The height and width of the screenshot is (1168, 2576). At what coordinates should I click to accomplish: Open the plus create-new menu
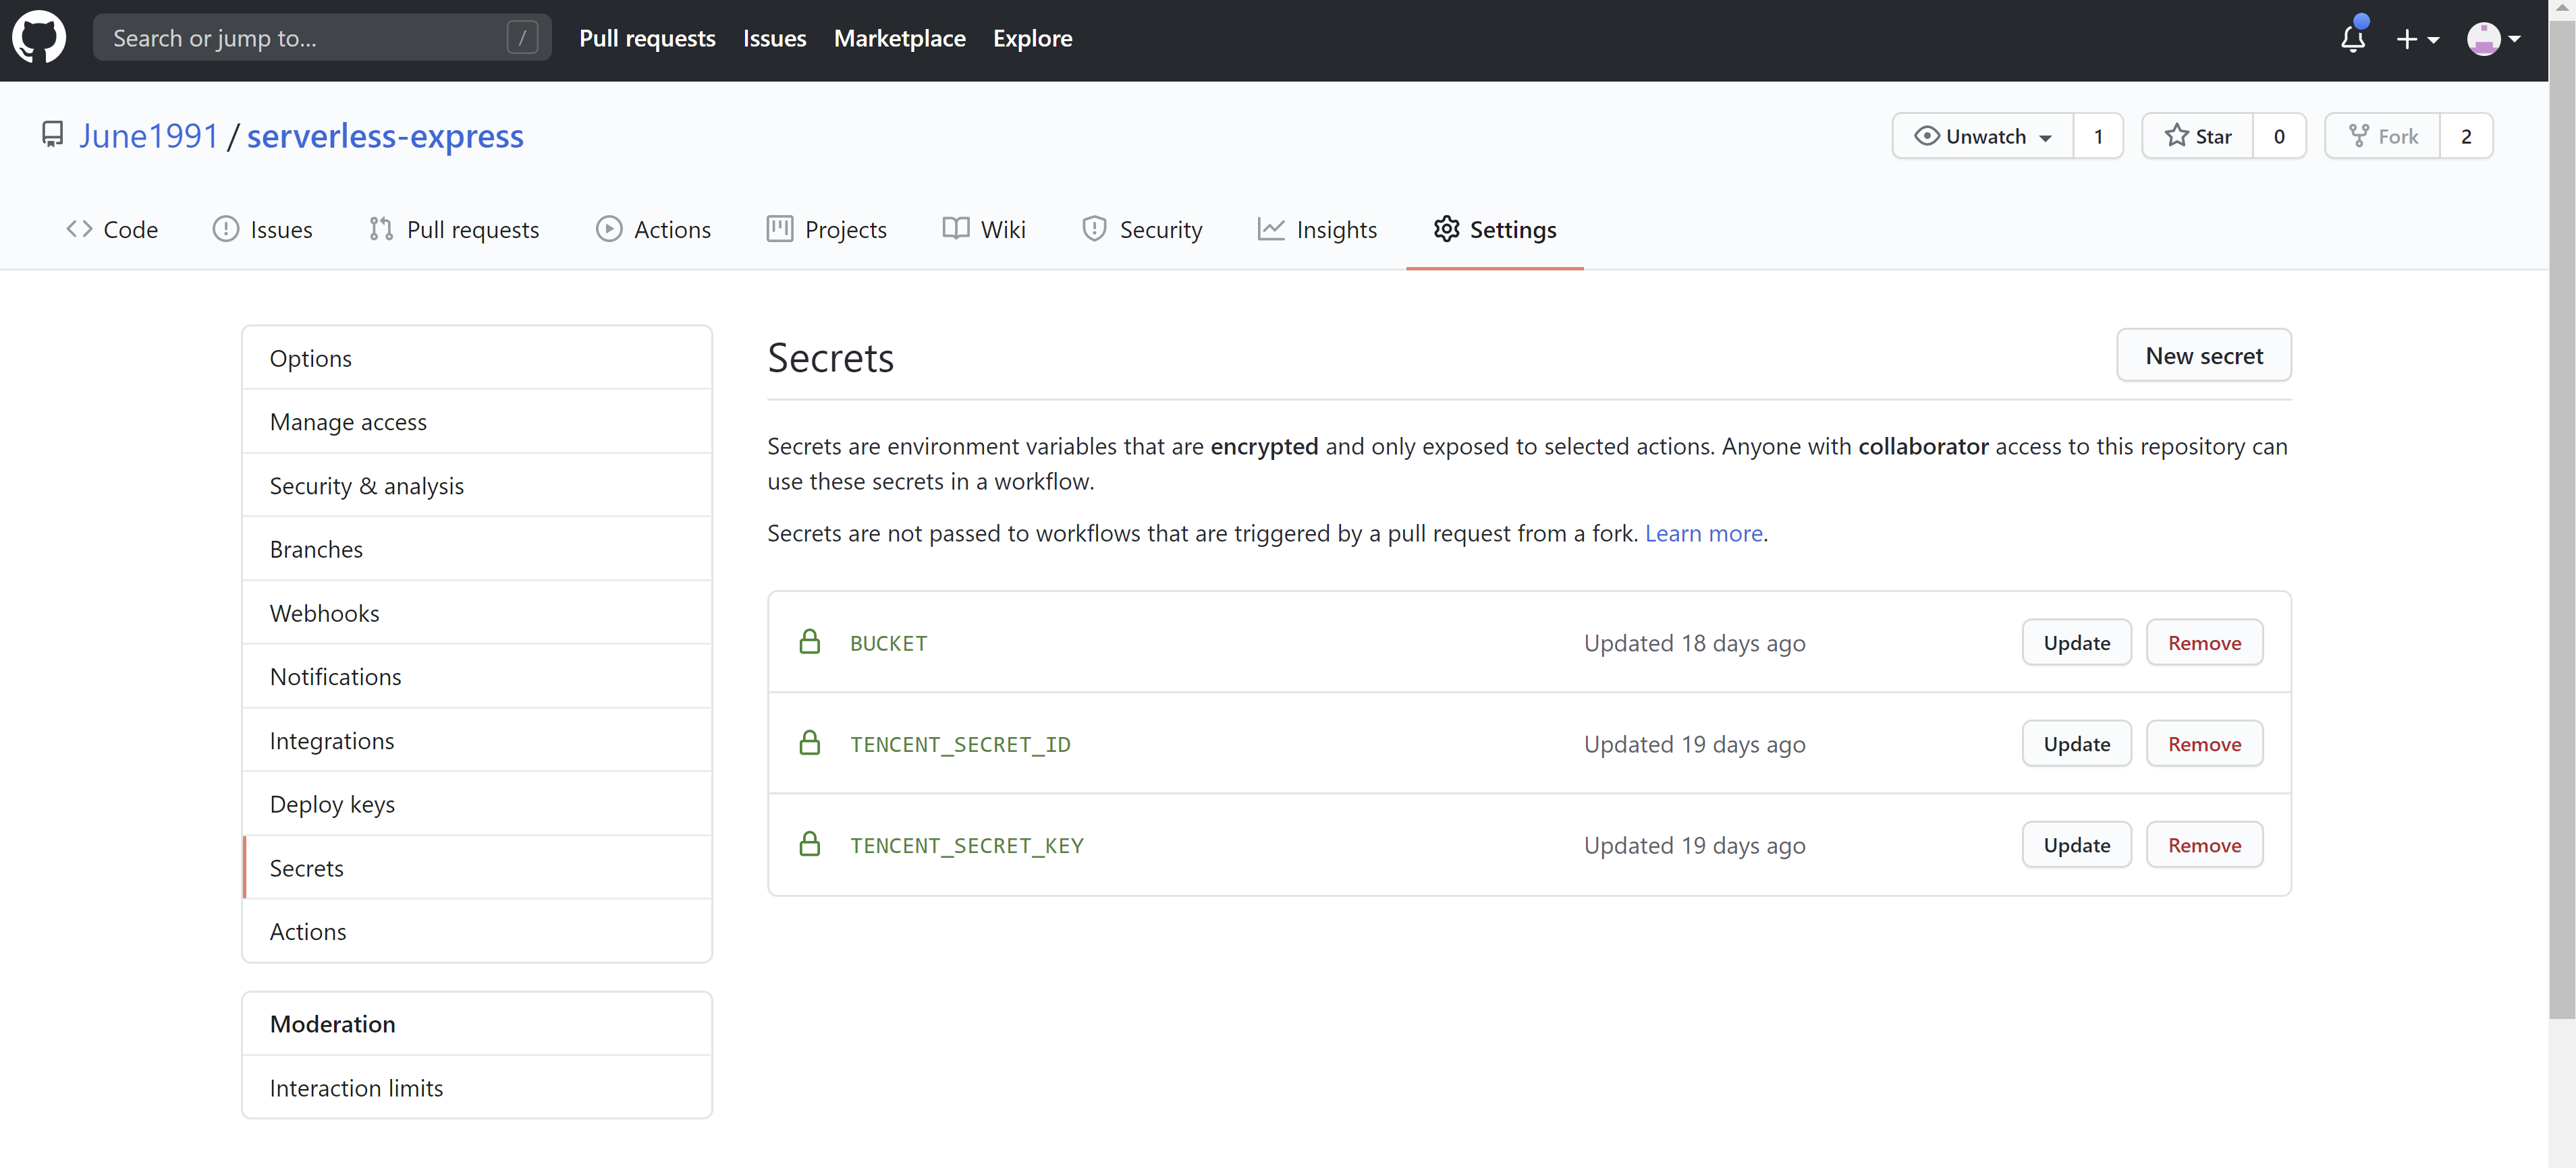click(x=2417, y=39)
